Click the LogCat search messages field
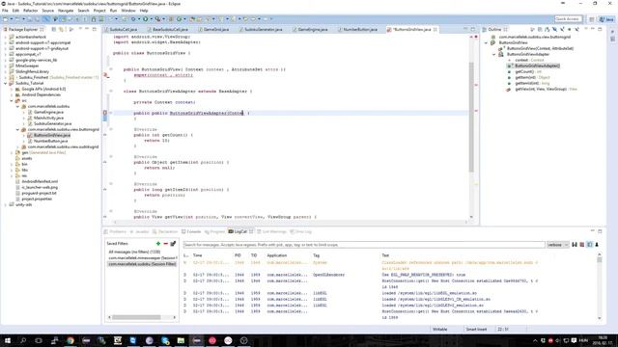 point(364,245)
